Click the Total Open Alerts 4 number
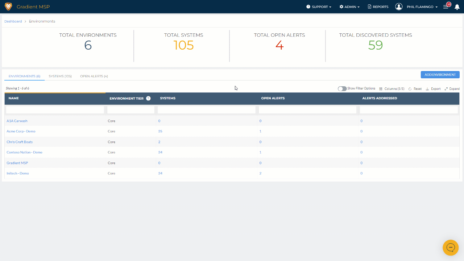464x261 pixels. [x=279, y=45]
